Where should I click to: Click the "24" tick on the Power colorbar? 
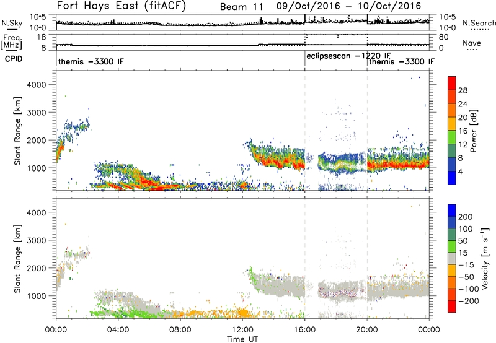tap(463, 104)
